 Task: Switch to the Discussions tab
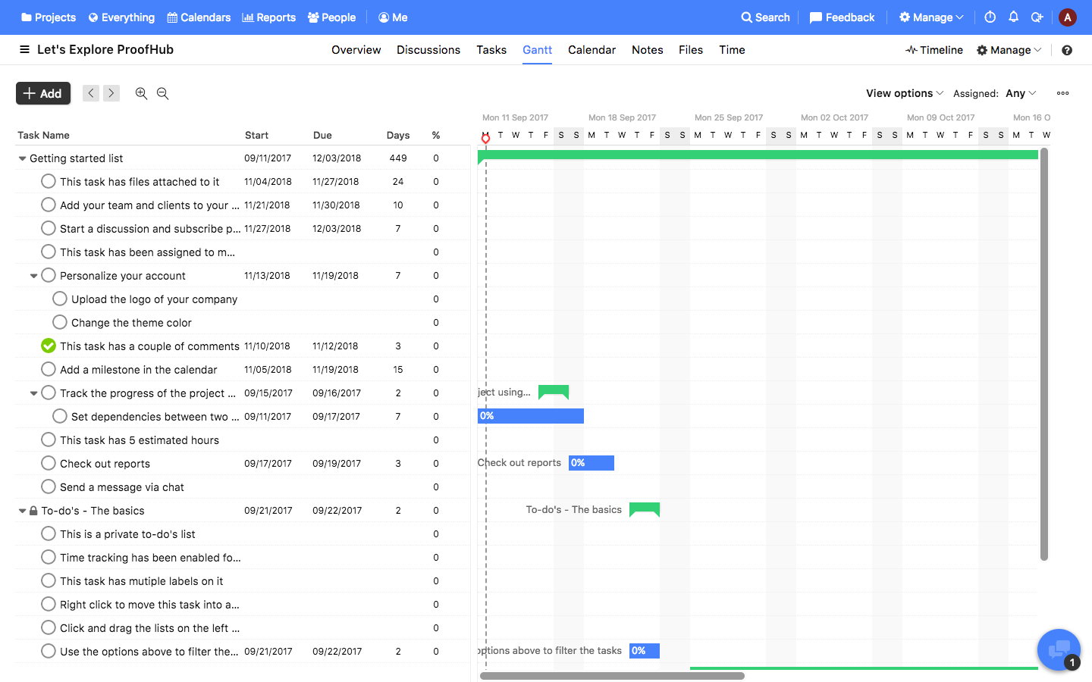point(428,50)
